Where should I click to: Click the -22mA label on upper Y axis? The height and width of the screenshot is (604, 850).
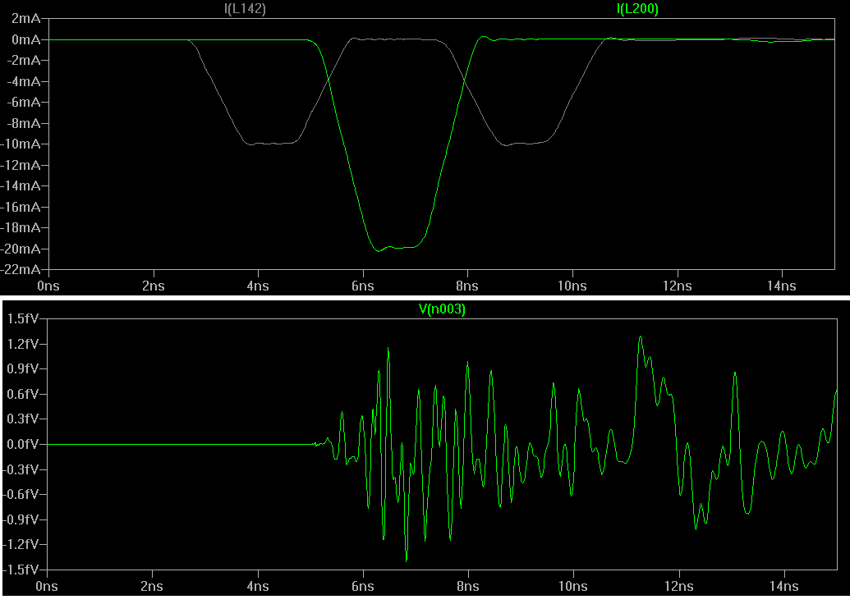pos(20,269)
